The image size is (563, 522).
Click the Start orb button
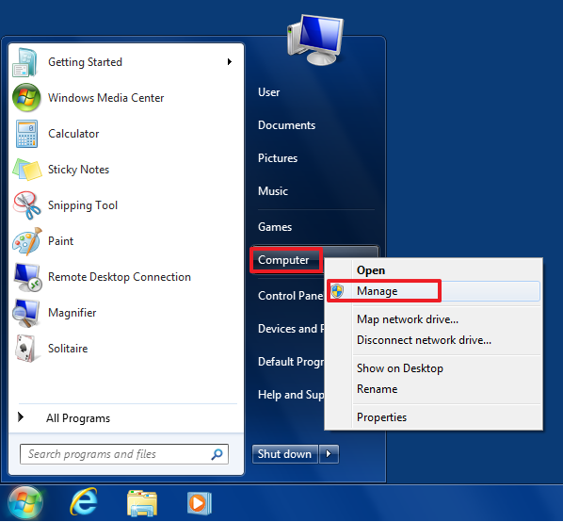coord(25,503)
